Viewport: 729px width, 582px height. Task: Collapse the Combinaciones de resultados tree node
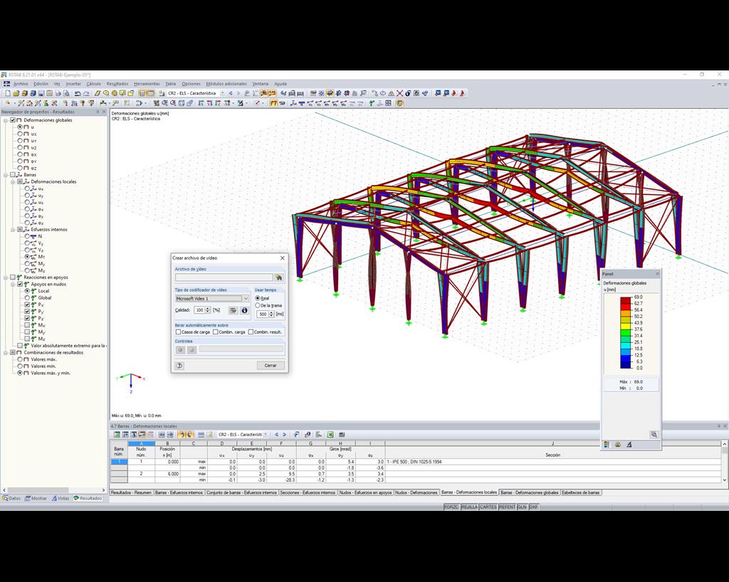coord(6,353)
